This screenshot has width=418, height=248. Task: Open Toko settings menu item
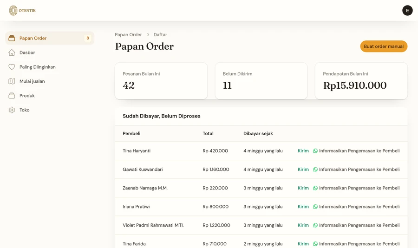[x=50, y=110]
